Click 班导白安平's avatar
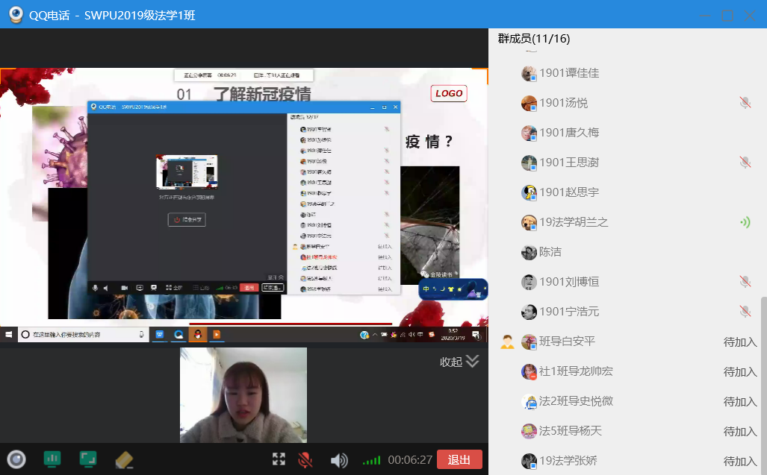The width and height of the screenshot is (767, 475). click(x=529, y=342)
